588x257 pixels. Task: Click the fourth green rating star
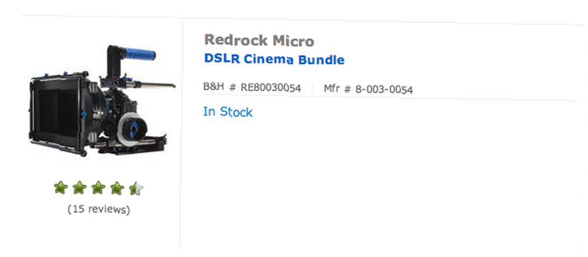[x=117, y=188]
